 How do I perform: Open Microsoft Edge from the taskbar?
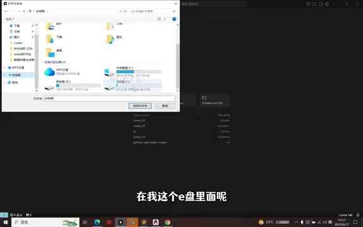[x=97, y=222]
